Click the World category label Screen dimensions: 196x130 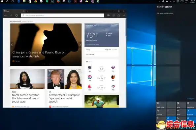tap(14, 91)
